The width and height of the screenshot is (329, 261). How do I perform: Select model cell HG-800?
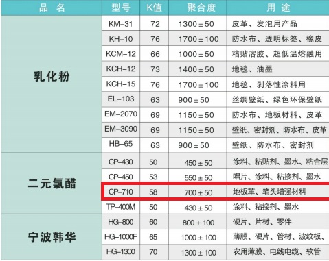point(121,222)
